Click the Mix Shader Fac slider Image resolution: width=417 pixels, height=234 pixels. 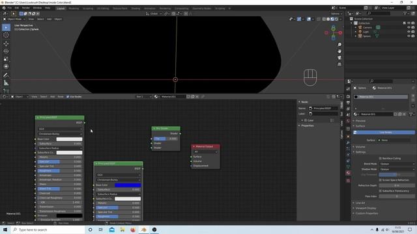point(165,138)
